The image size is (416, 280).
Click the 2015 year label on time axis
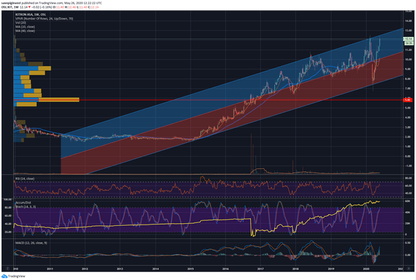tap(191, 269)
